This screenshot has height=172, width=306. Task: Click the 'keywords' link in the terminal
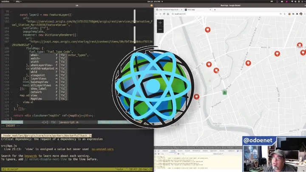pyautogui.click(x=31, y=156)
